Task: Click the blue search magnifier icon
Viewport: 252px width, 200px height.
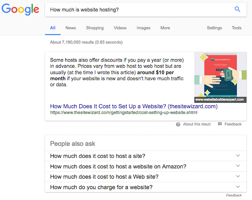Action: click(238, 9)
